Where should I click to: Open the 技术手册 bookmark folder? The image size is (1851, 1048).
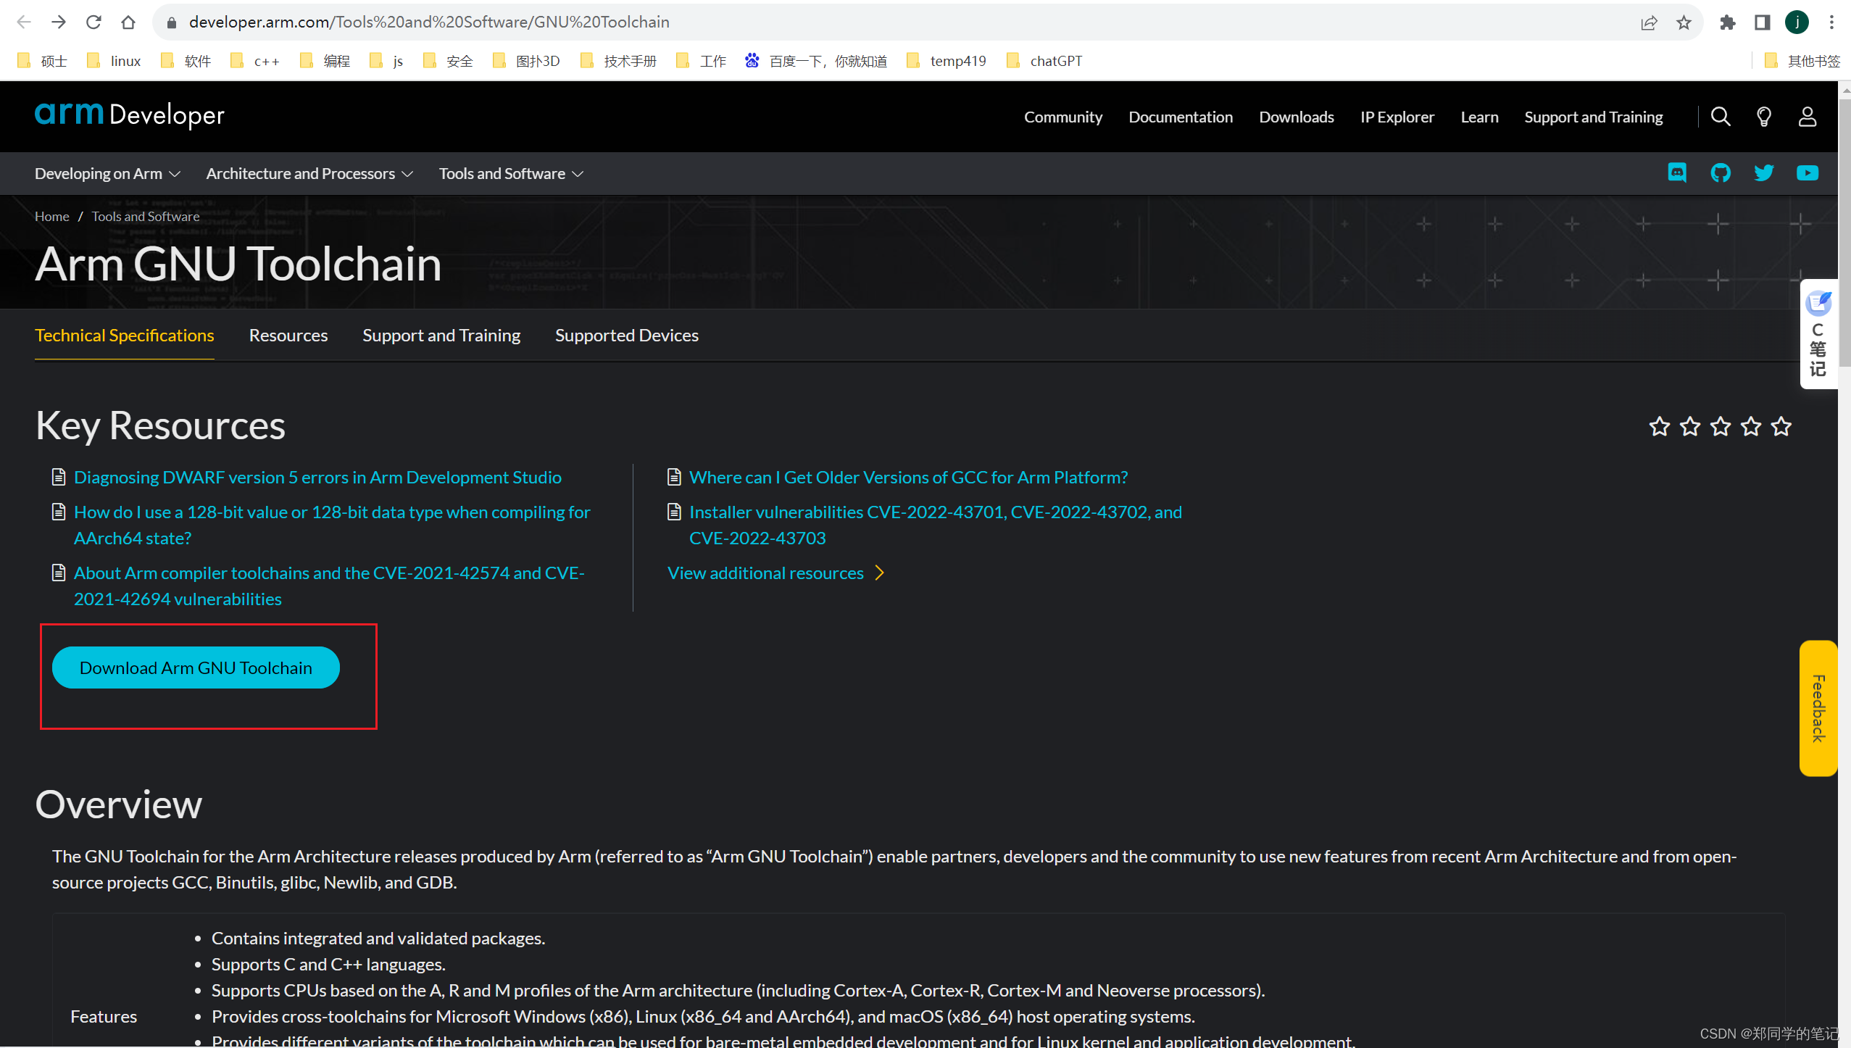(618, 61)
